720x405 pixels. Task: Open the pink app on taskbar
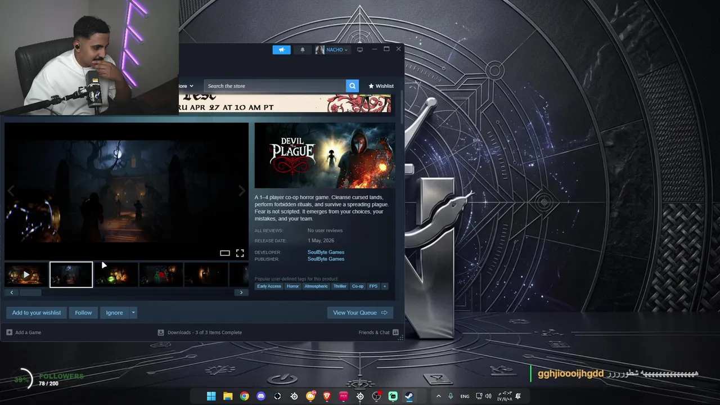pyautogui.click(x=343, y=396)
